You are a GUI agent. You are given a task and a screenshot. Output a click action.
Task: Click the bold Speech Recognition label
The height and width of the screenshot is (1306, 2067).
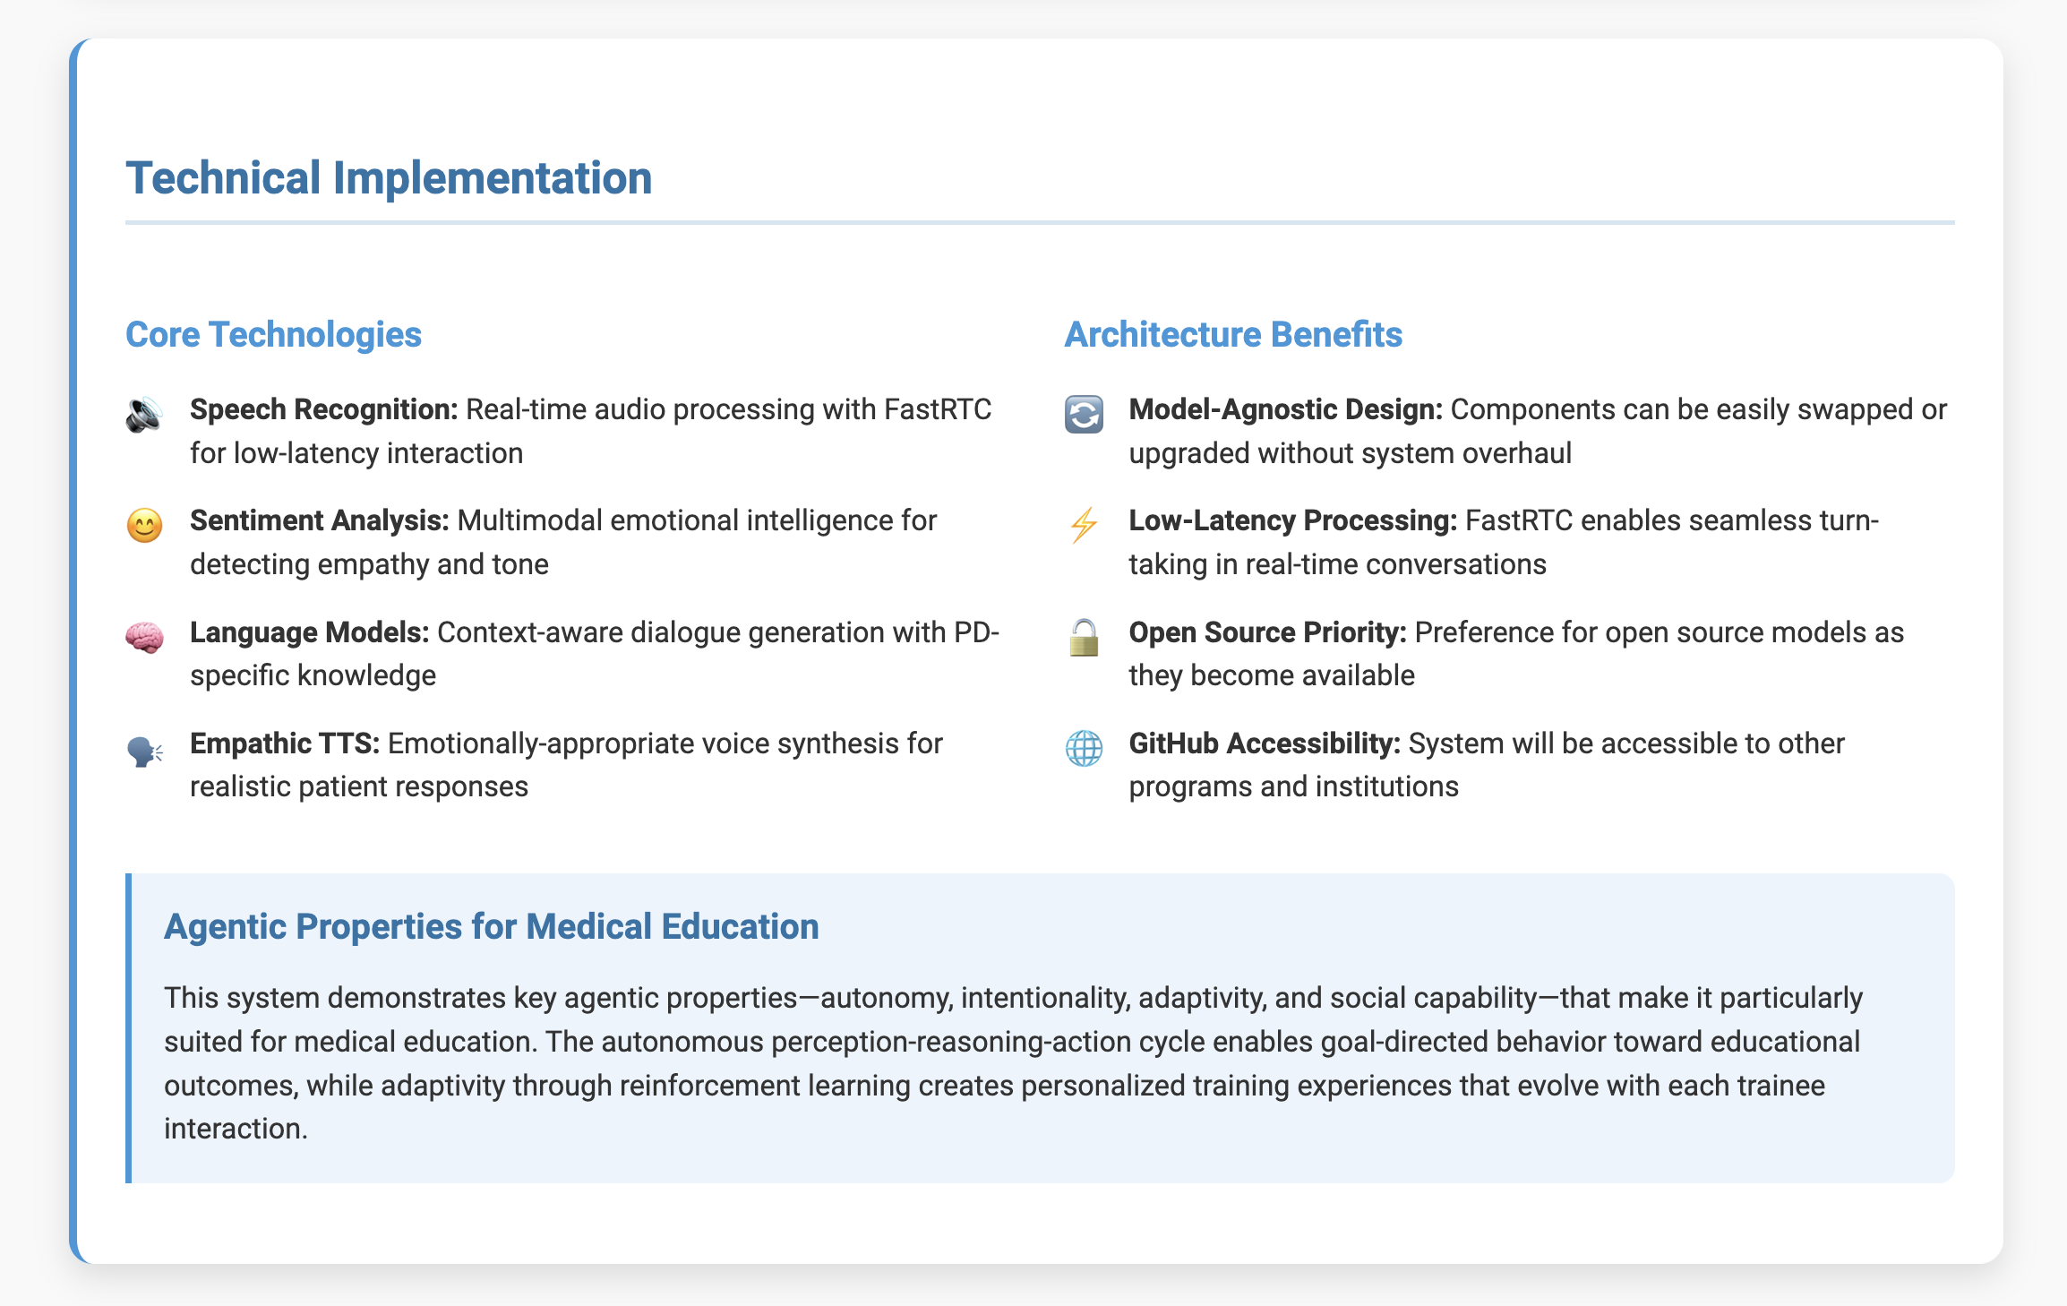pos(323,409)
